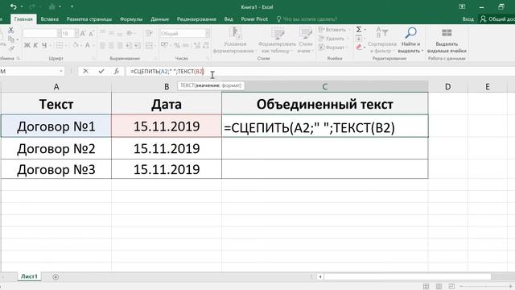This screenshot has height=290, width=515.
Task: Click Выделить видимые ячейки button
Action: pos(447,41)
